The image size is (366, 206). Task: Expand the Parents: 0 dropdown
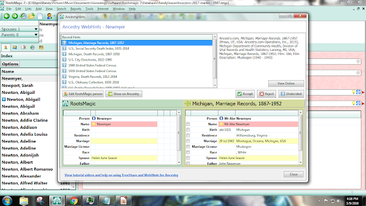35,35
